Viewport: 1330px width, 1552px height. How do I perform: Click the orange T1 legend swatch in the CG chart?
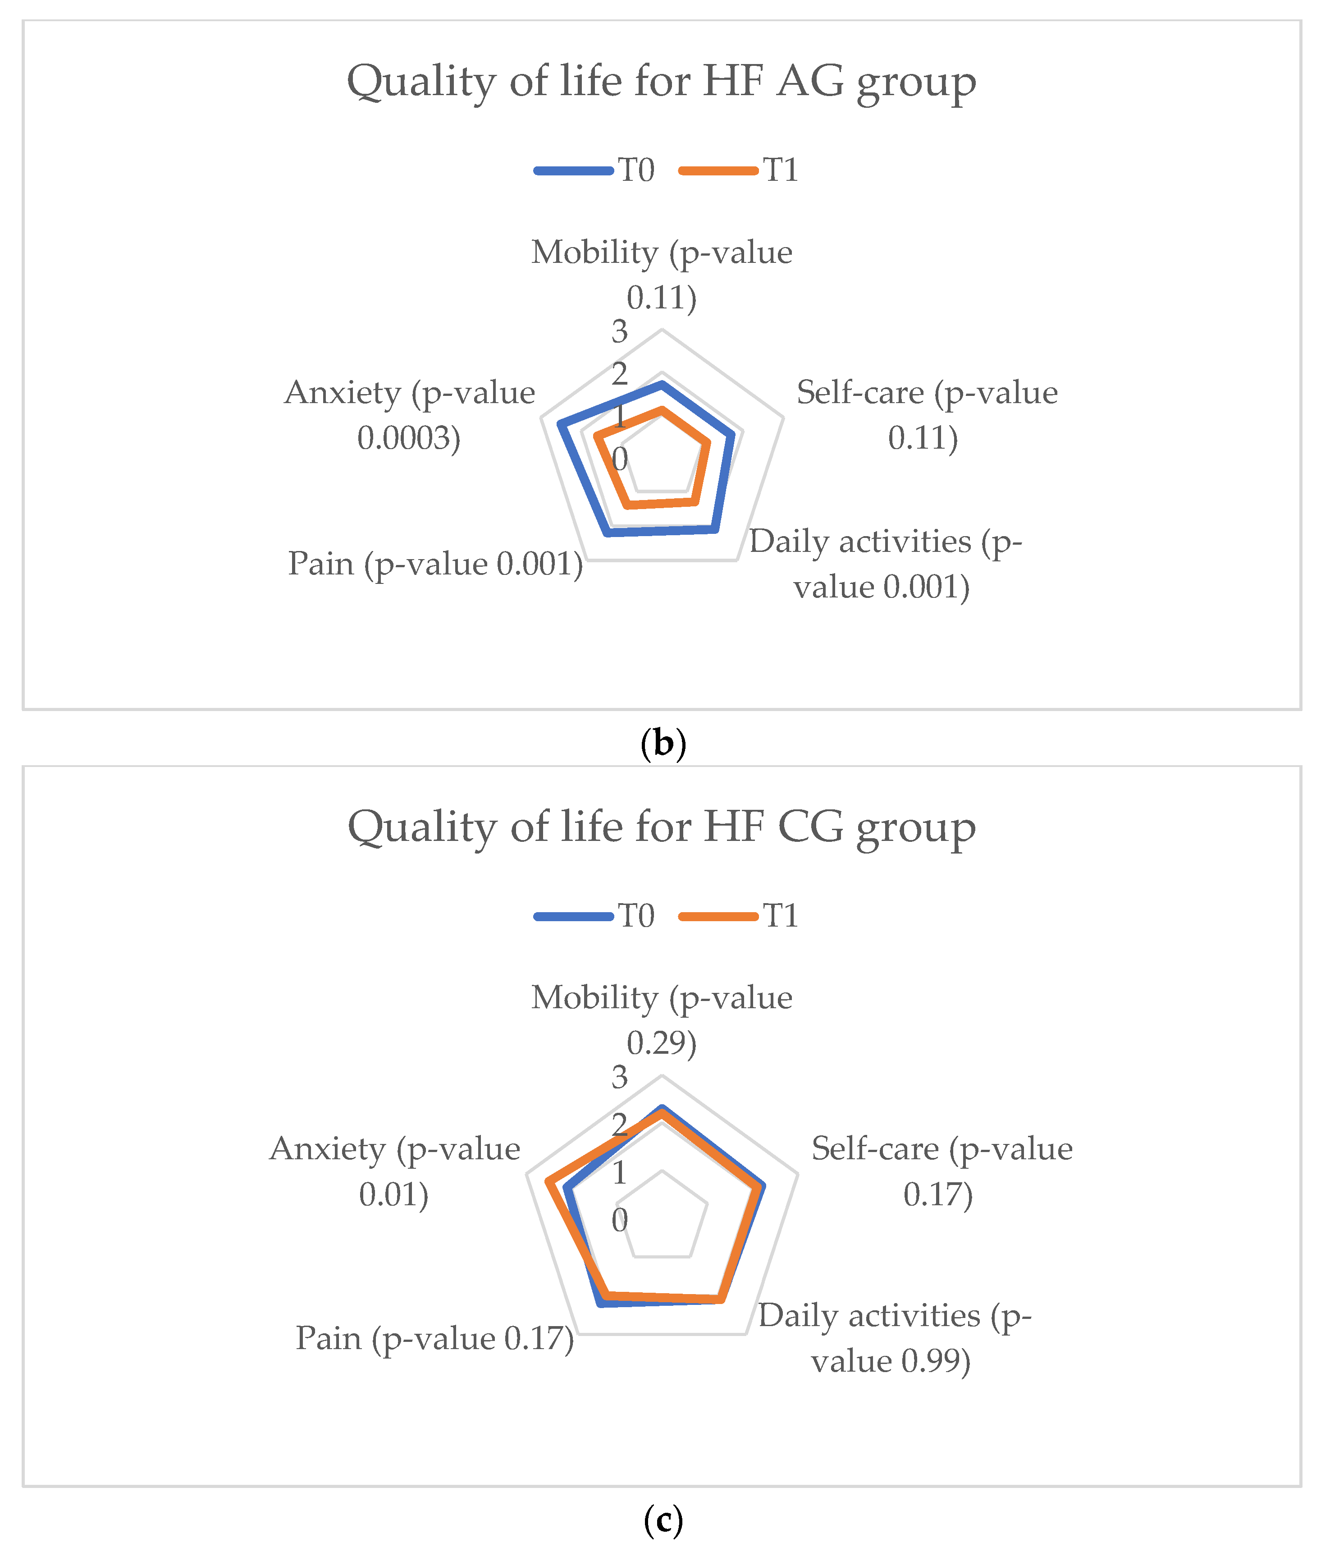click(x=718, y=916)
